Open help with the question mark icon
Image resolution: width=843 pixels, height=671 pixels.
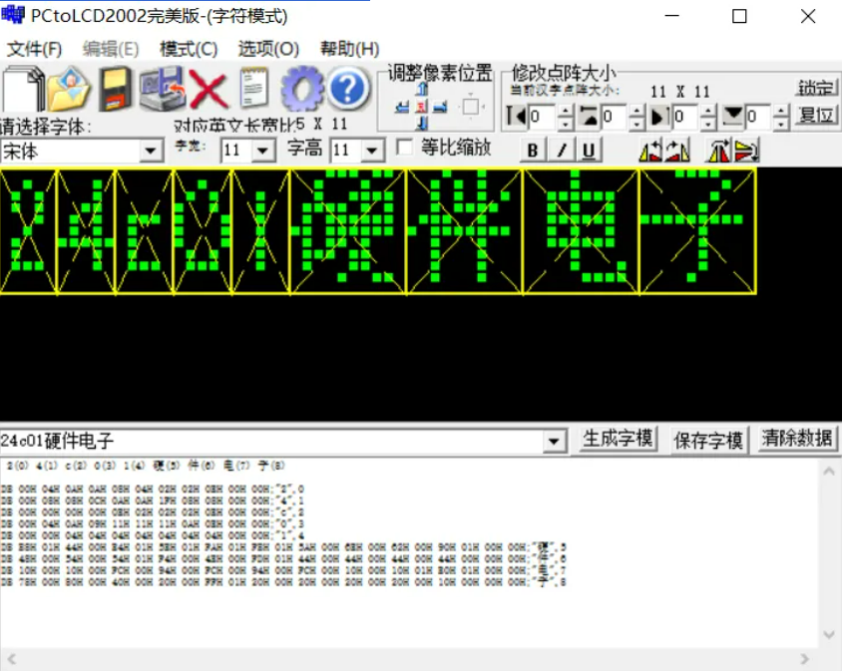click(x=348, y=90)
